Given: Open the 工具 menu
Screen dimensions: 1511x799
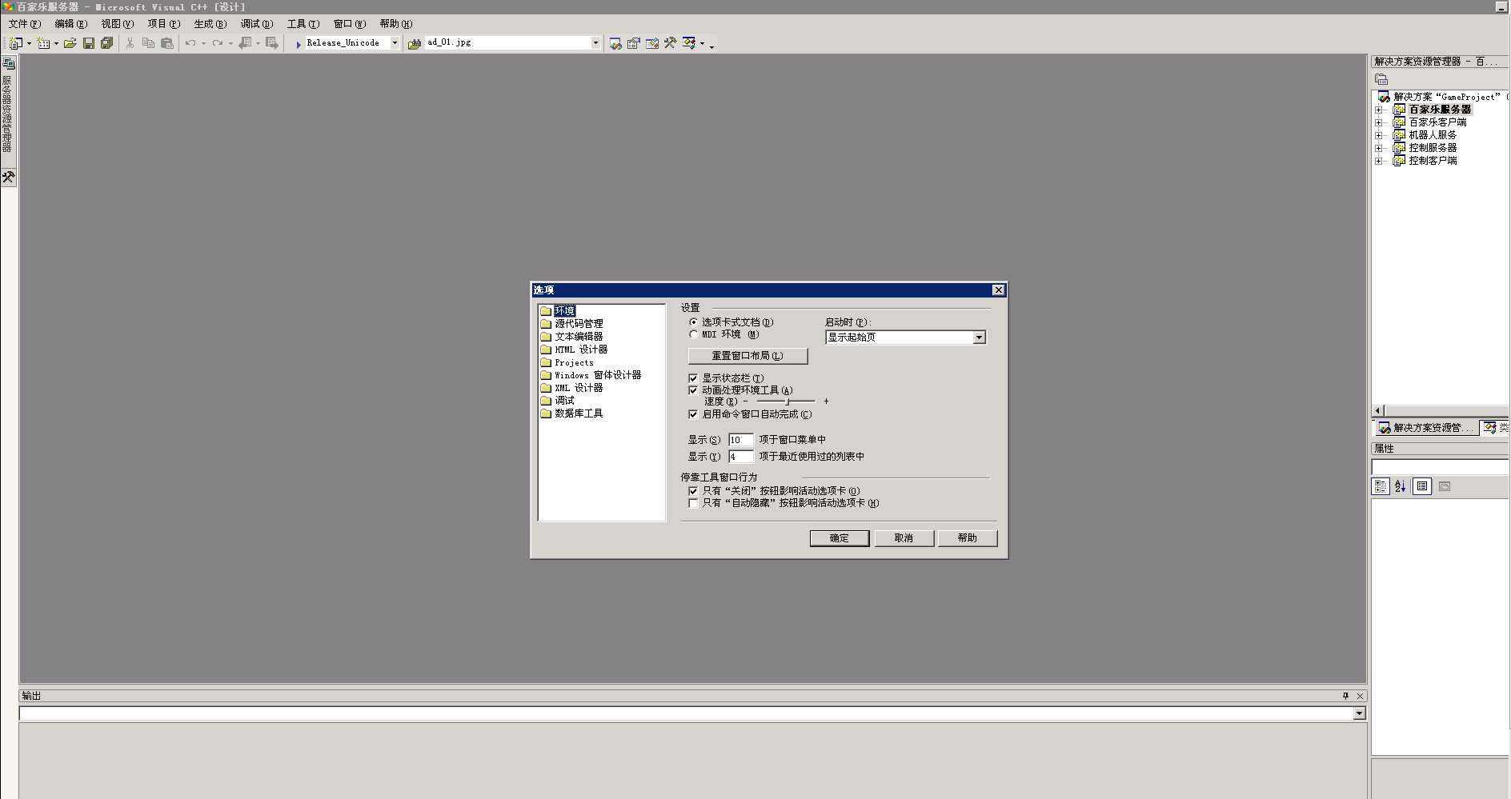Looking at the screenshot, I should pos(303,24).
